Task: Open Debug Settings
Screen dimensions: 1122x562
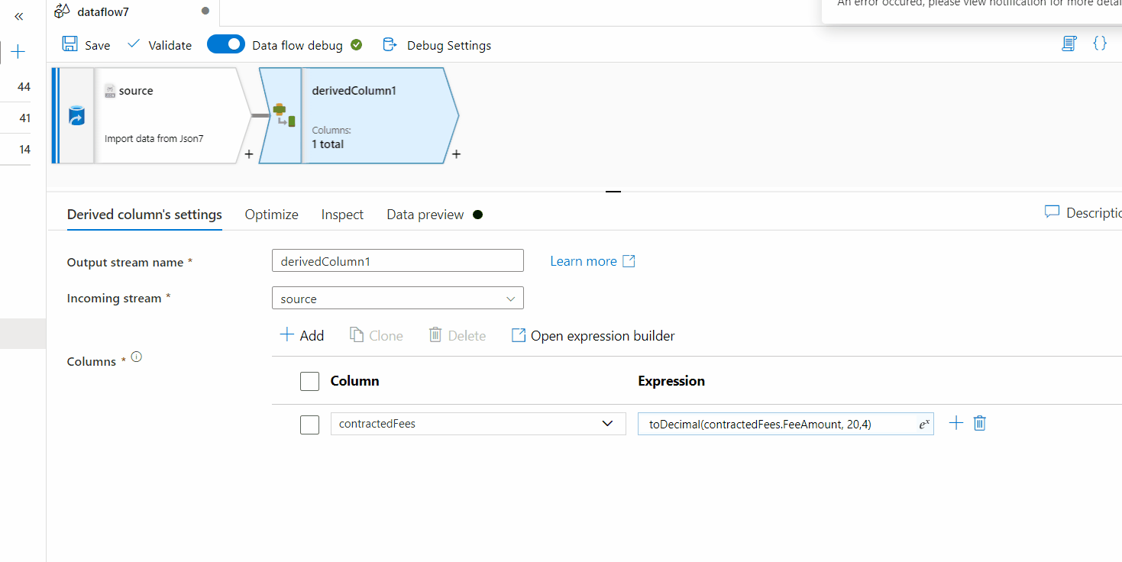Action: [x=437, y=45]
